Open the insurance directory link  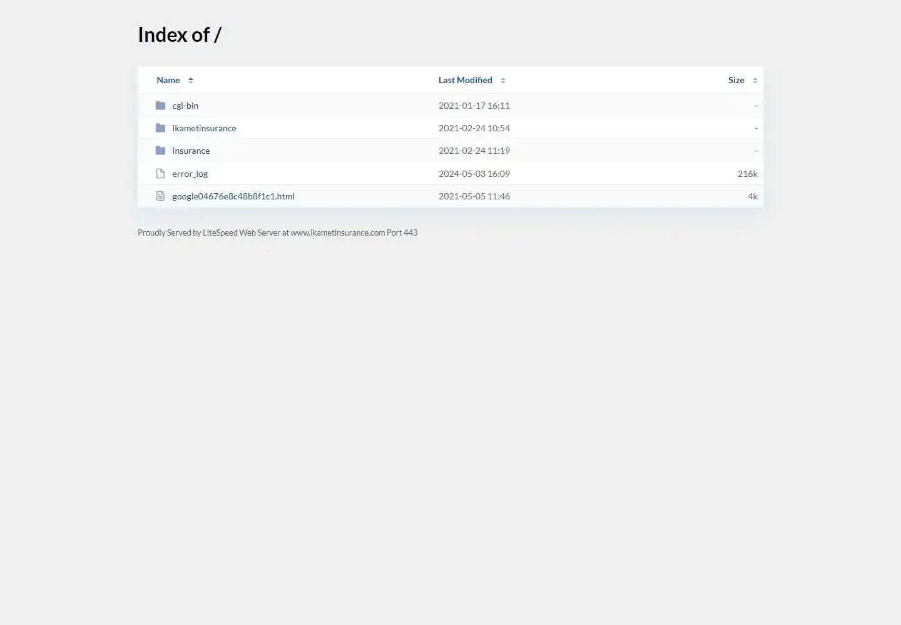tap(191, 151)
